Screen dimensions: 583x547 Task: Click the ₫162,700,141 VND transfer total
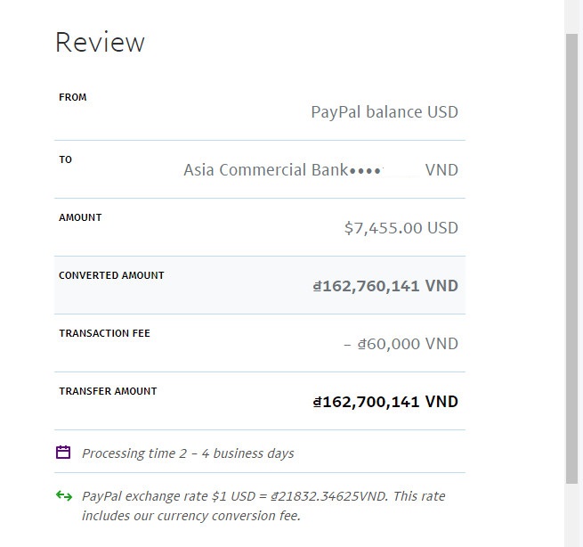pos(385,402)
